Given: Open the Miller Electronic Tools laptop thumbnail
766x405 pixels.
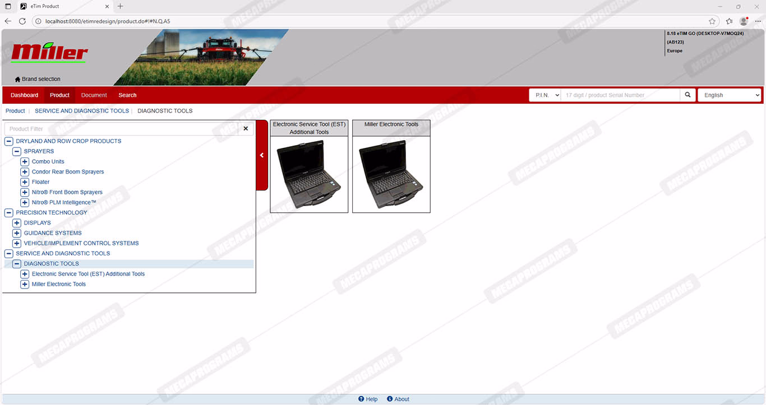Looking at the screenshot, I should pyautogui.click(x=391, y=174).
